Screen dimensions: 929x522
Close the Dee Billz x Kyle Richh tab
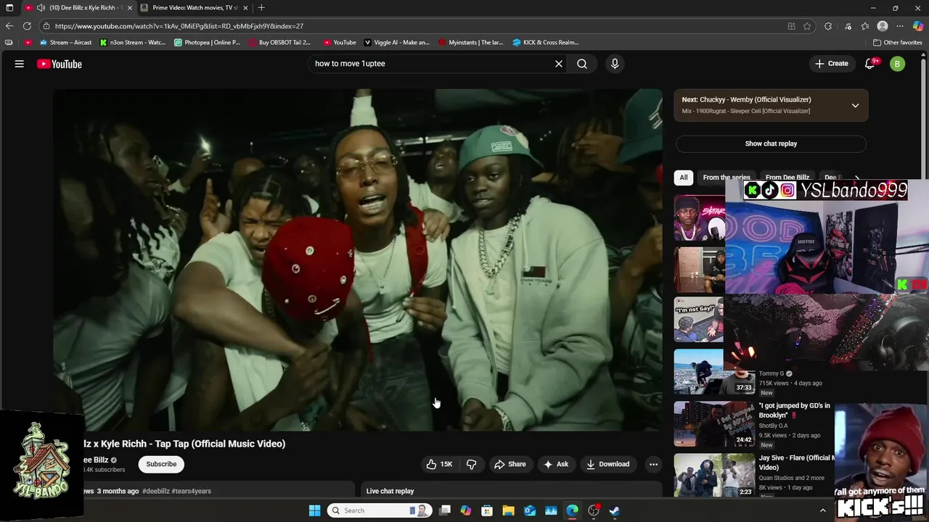coord(130,8)
